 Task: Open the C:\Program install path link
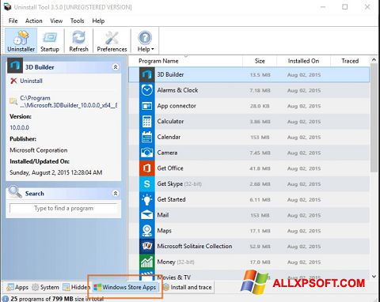point(69,101)
